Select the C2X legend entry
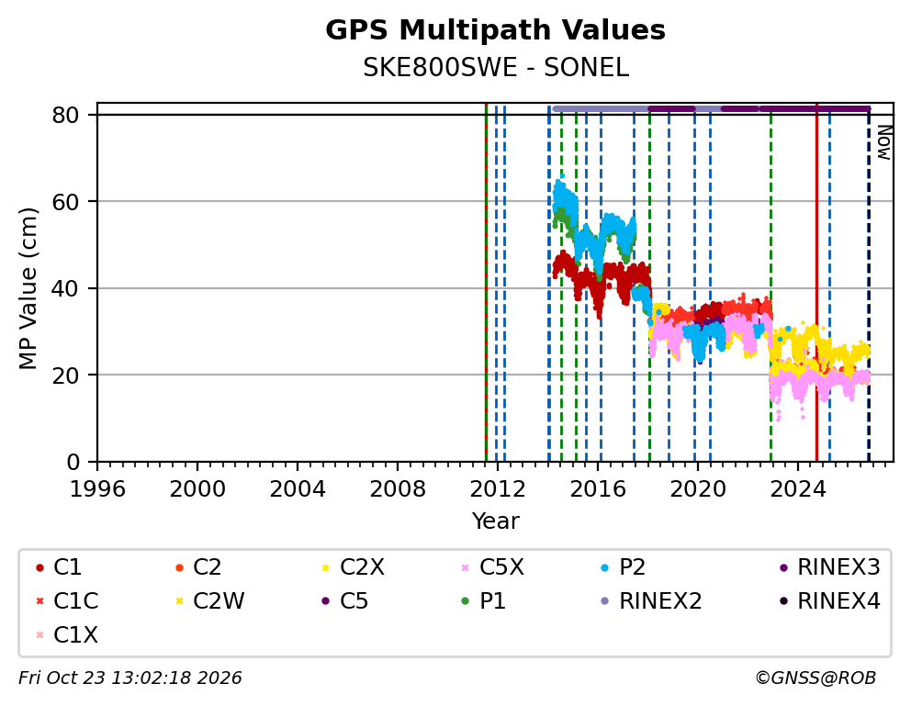This screenshot has width=911, height=706. 353,567
